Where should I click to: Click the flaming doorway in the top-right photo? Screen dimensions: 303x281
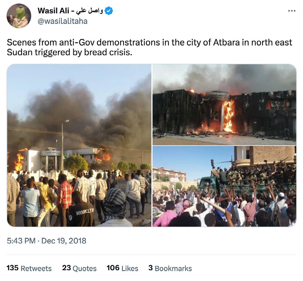(x=228, y=117)
